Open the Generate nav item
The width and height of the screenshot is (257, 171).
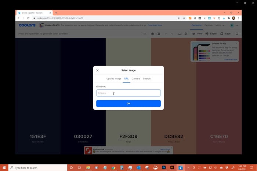pyautogui.click(x=196, y=25)
